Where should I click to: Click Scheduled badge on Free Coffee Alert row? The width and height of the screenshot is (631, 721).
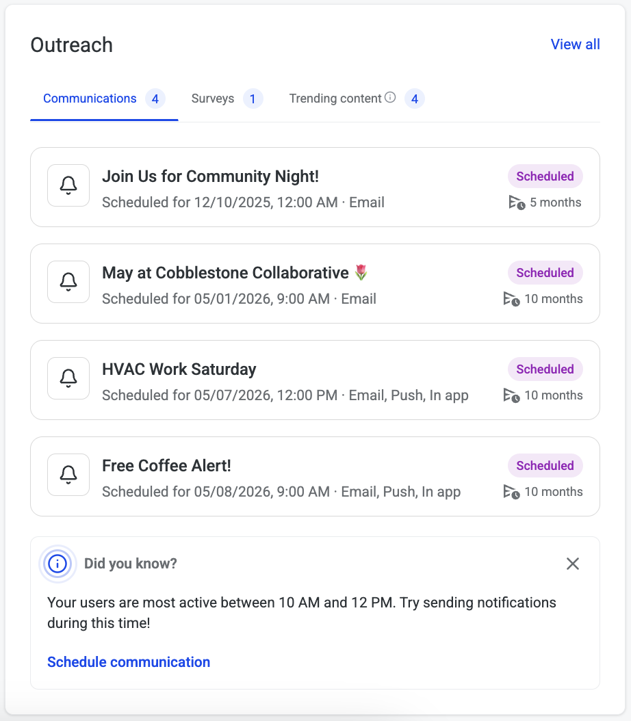point(545,466)
